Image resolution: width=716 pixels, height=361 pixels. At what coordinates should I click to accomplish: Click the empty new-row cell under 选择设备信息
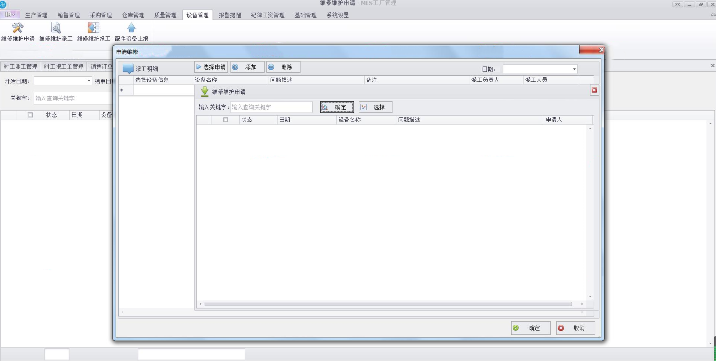pyautogui.click(x=164, y=90)
